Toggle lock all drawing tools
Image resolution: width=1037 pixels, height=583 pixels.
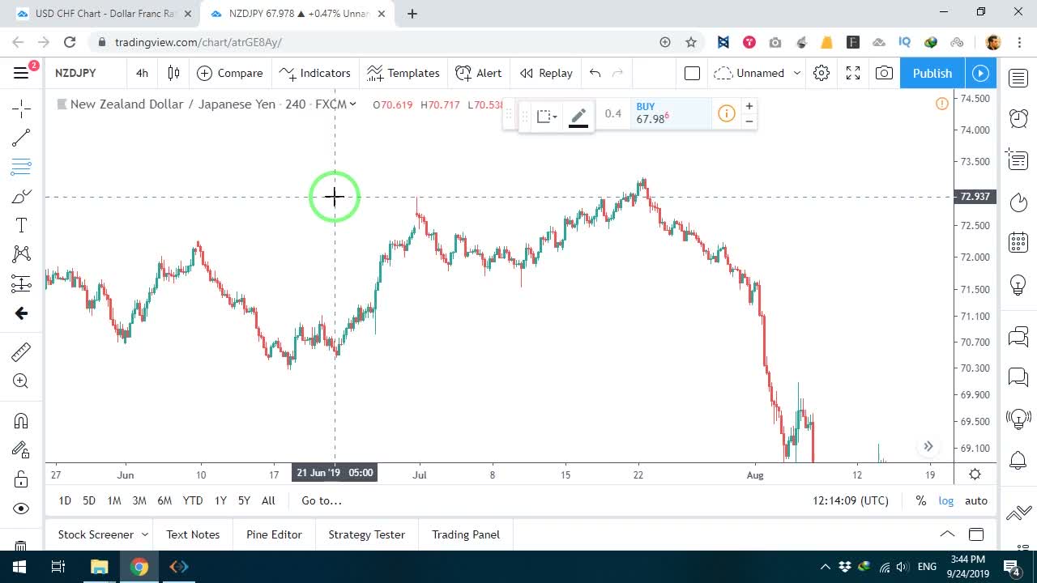pos(21,479)
